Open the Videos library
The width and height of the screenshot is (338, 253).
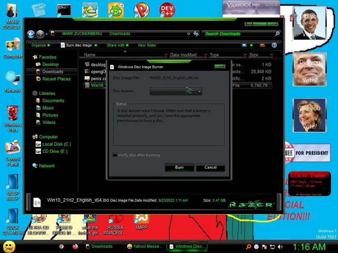pyautogui.click(x=49, y=123)
